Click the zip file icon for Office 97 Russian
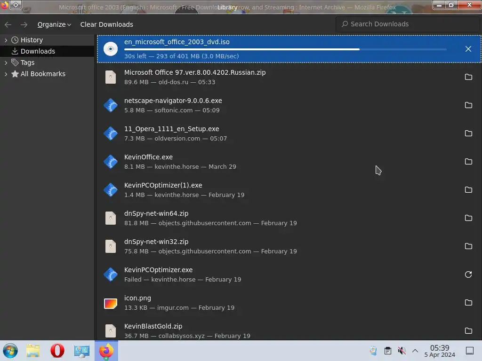The height and width of the screenshot is (361, 482). 111,77
